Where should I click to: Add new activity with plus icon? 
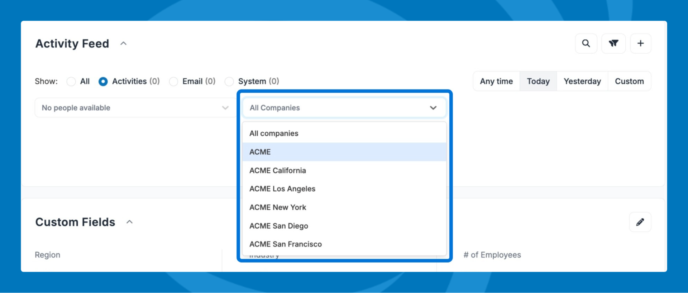click(641, 44)
